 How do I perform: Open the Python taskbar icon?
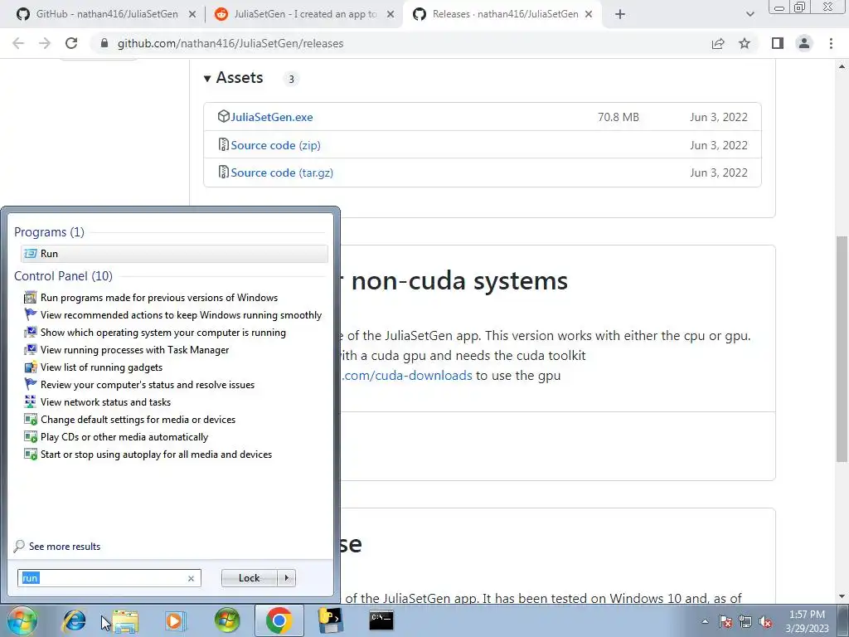(330, 620)
